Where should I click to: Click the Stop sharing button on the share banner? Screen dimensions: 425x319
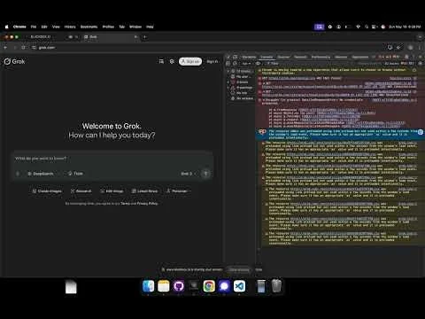(x=239, y=269)
